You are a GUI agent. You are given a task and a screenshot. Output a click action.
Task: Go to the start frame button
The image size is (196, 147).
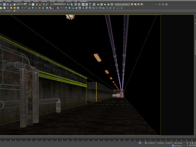click(187, 143)
